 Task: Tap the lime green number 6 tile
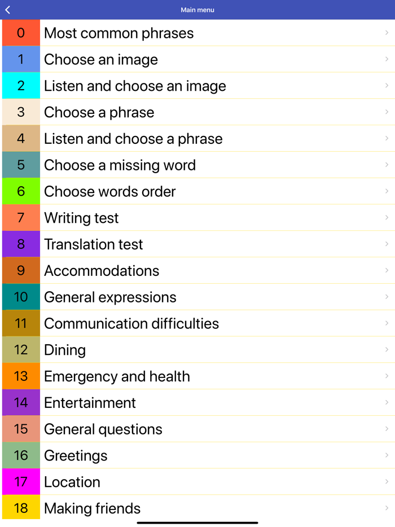click(21, 191)
